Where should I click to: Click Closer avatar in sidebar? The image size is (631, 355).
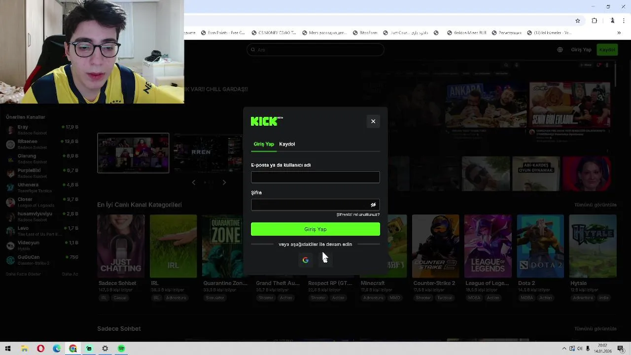tap(10, 202)
